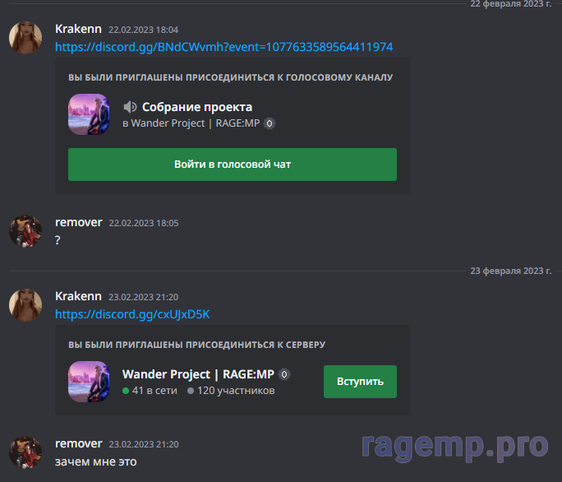Viewport: 562px width, 482px height.
Task: Select the Krakenn username at 18:04
Action: (x=78, y=29)
